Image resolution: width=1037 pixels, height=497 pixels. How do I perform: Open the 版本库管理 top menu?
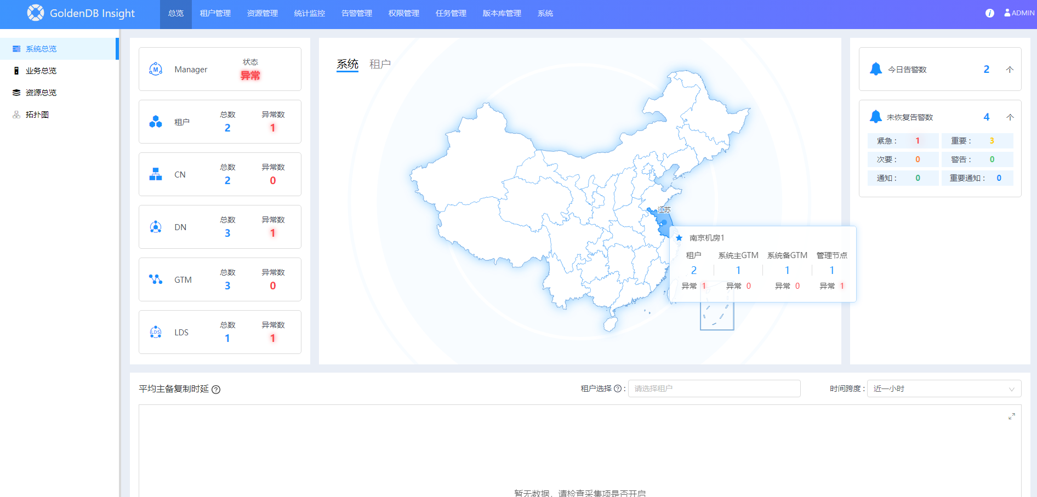pyautogui.click(x=502, y=14)
